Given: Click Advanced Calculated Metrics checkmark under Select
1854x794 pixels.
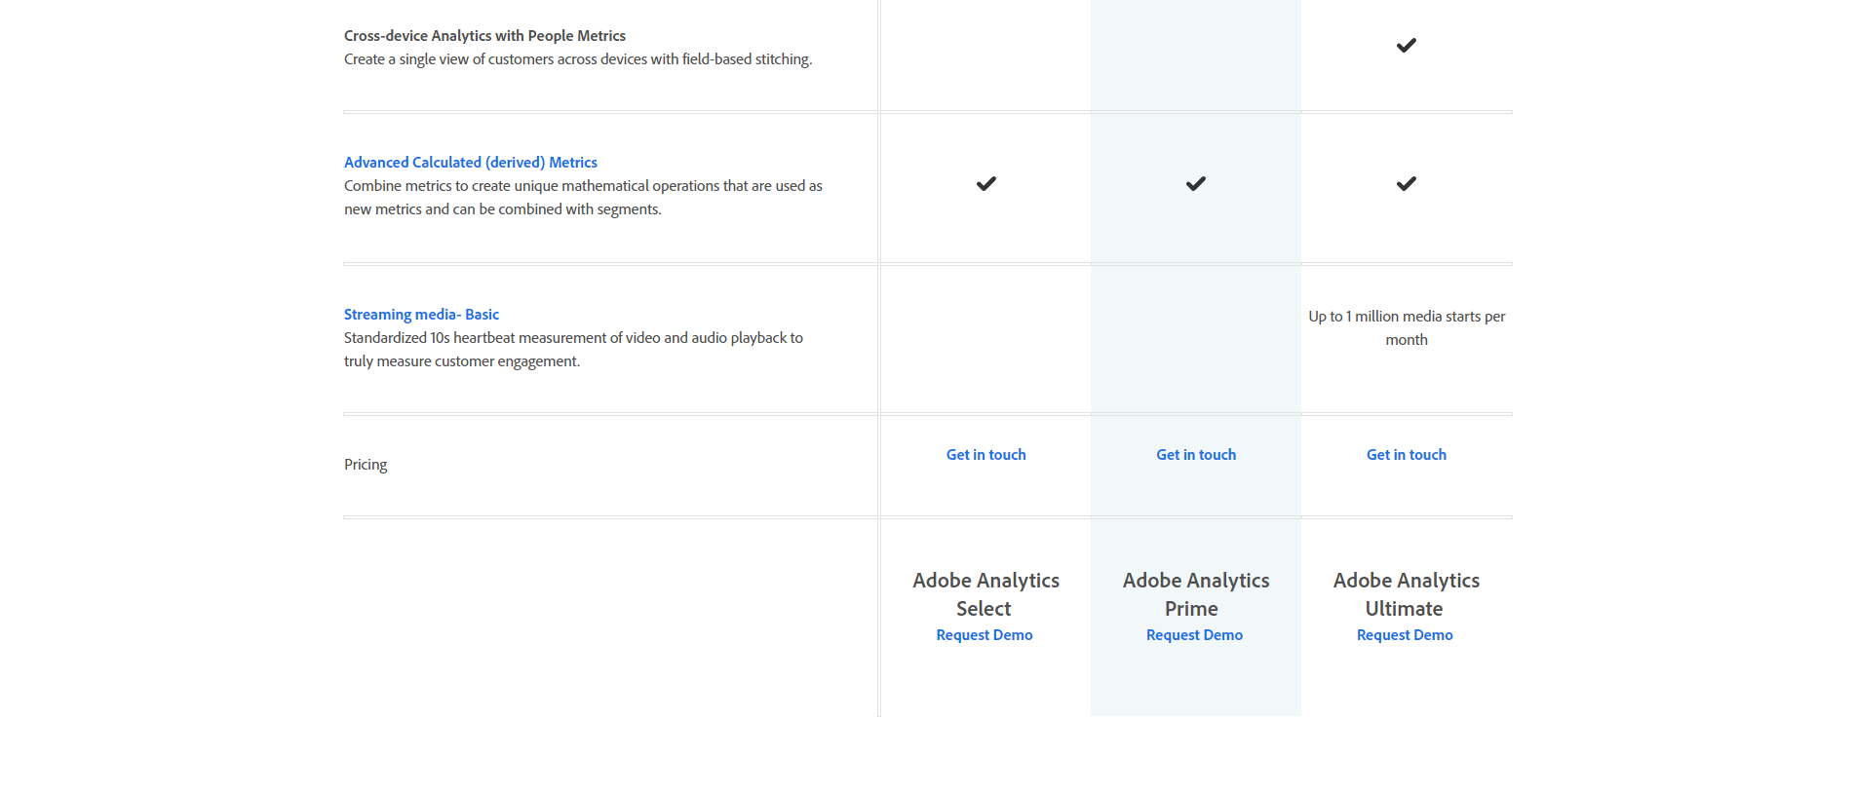Looking at the screenshot, I should pyautogui.click(x=986, y=184).
